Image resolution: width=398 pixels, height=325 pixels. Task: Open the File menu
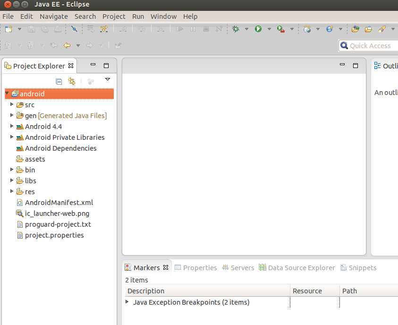pyautogui.click(x=8, y=17)
